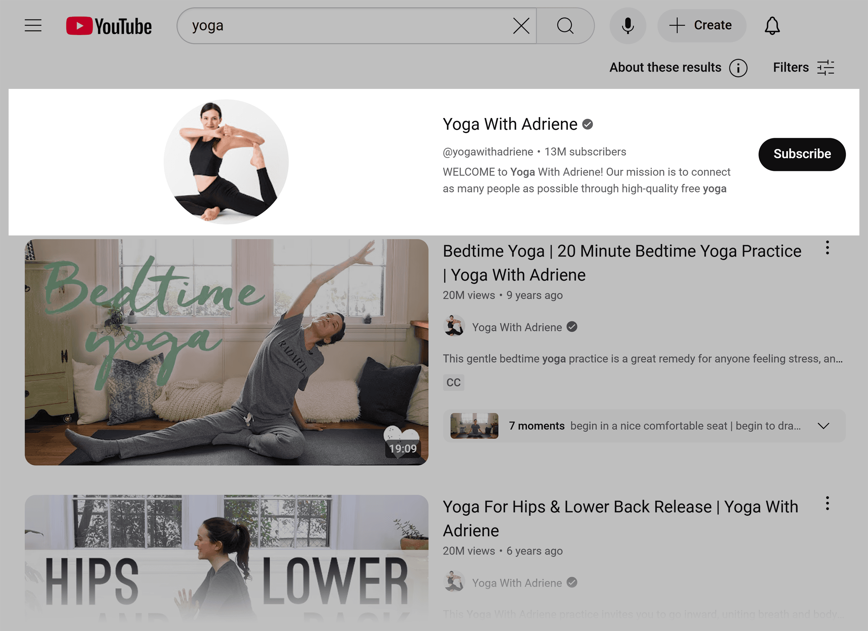Click the Create button

pyautogui.click(x=702, y=25)
